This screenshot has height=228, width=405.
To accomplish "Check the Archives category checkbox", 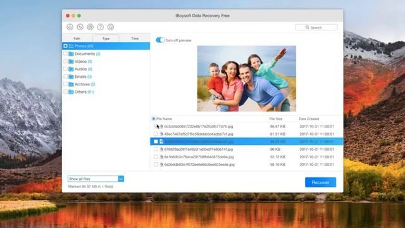I will [65, 84].
